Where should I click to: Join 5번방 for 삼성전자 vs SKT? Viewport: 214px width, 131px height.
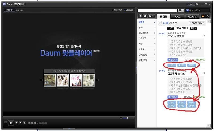pos(182,106)
